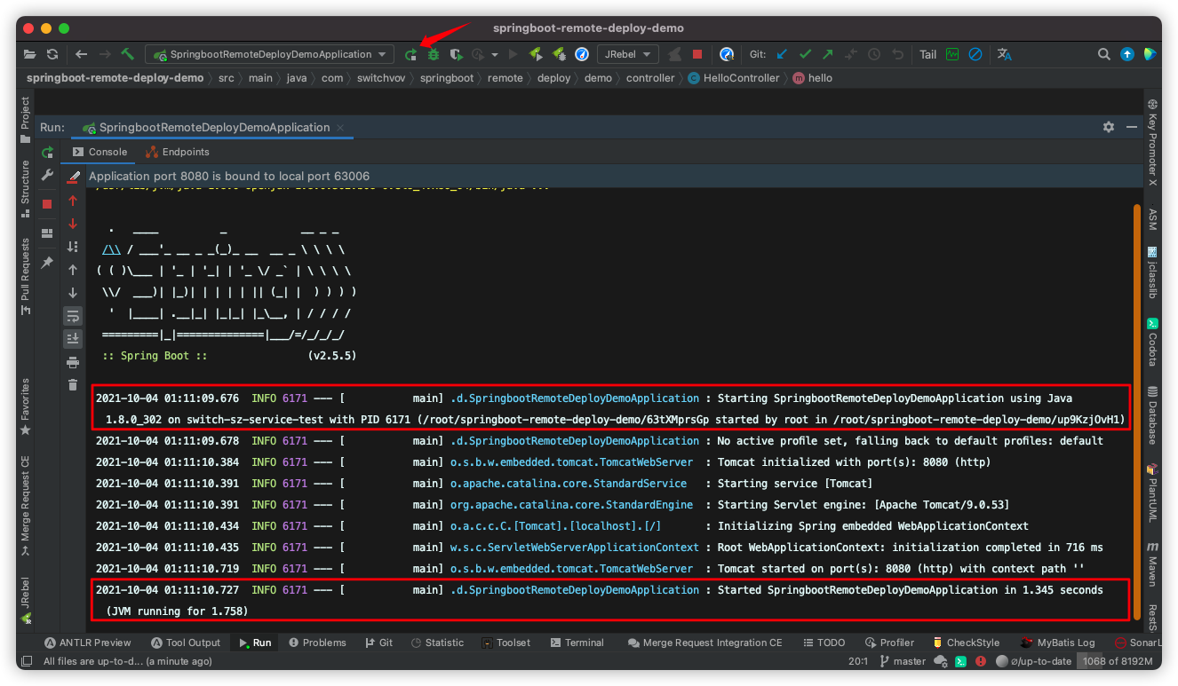Click the Tail button in toolbar
The width and height of the screenshot is (1178, 686).
point(927,54)
